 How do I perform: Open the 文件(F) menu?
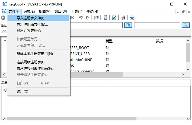(14, 12)
